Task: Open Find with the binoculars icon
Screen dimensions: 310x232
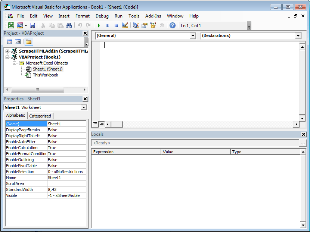Action: coord(69,25)
